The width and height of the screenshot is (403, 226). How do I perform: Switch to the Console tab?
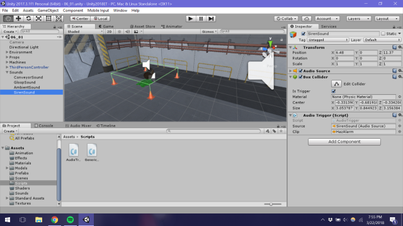(x=43, y=126)
